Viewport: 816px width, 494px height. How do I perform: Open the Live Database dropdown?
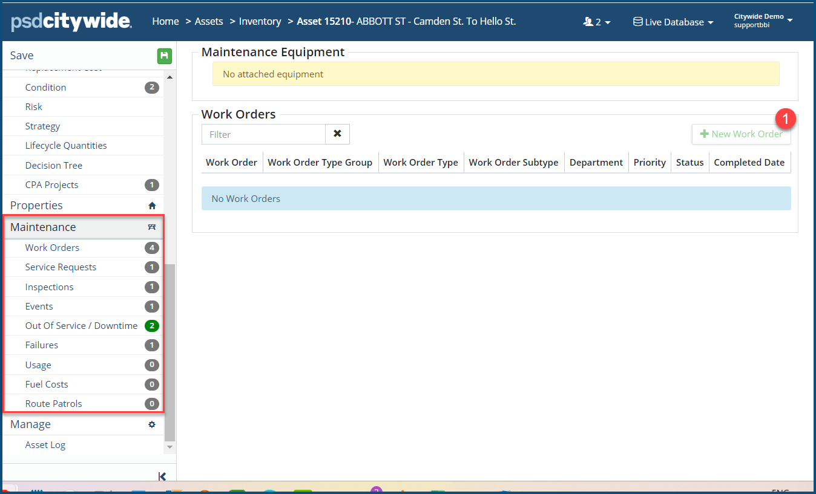(x=673, y=22)
